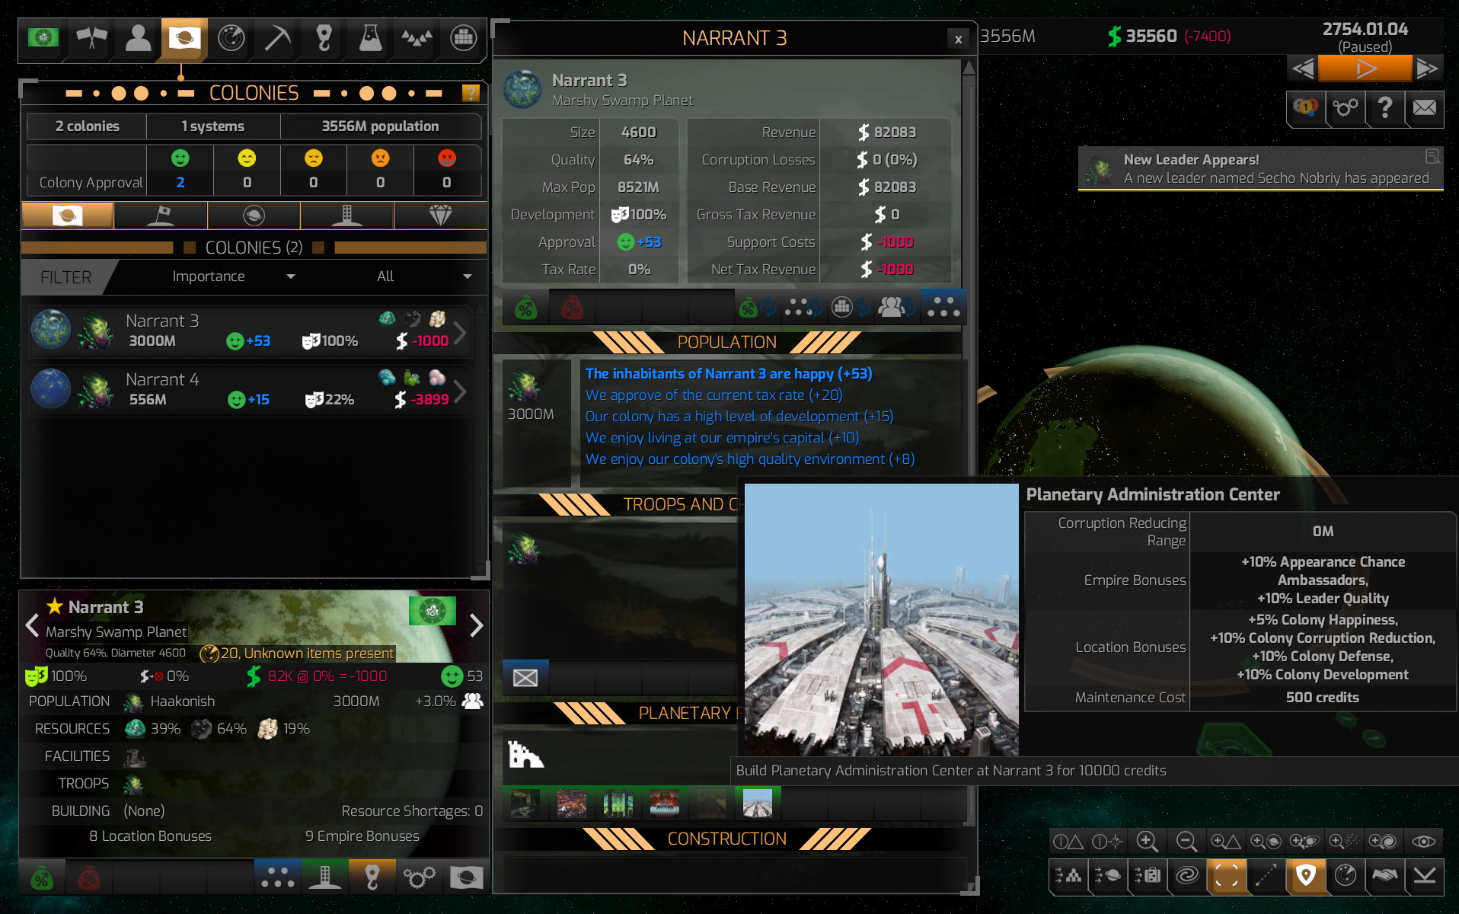The height and width of the screenshot is (914, 1459).
Task: Go to previous colony in selection panel
Action: [x=32, y=625]
